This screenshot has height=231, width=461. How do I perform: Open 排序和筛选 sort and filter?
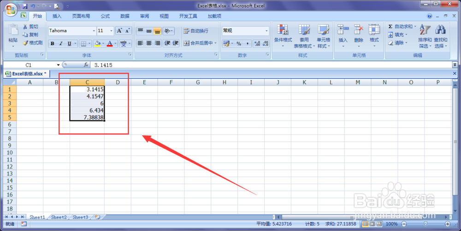click(x=425, y=36)
